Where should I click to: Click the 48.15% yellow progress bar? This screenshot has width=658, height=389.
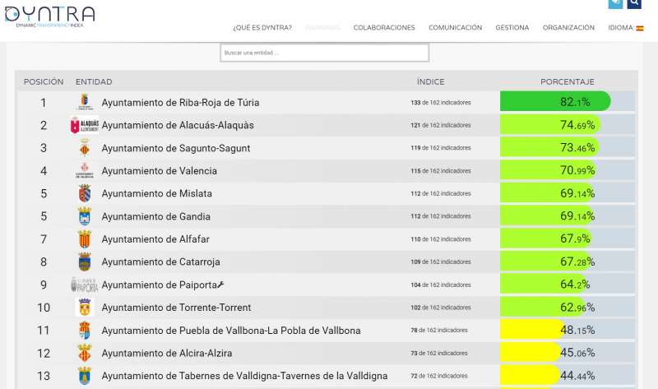point(532,330)
